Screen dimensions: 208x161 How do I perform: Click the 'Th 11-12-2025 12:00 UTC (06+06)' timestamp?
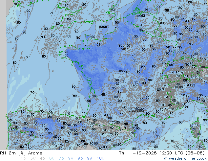click(x=161, y=153)
